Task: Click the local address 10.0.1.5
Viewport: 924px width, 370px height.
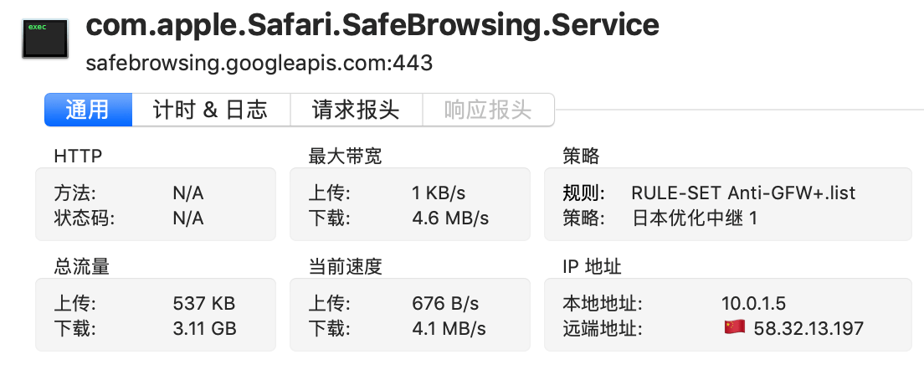Action: click(753, 303)
